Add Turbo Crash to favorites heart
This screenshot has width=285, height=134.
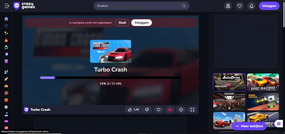click(158, 110)
